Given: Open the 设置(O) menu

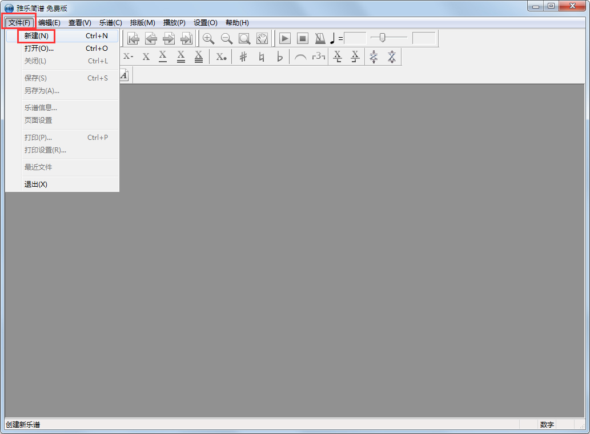Looking at the screenshot, I should click(x=205, y=23).
